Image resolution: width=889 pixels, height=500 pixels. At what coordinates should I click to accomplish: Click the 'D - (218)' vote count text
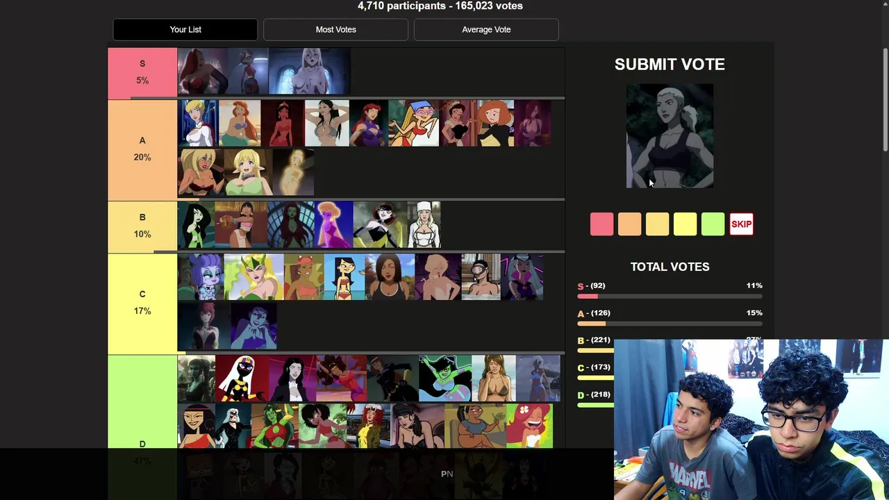pyautogui.click(x=594, y=394)
